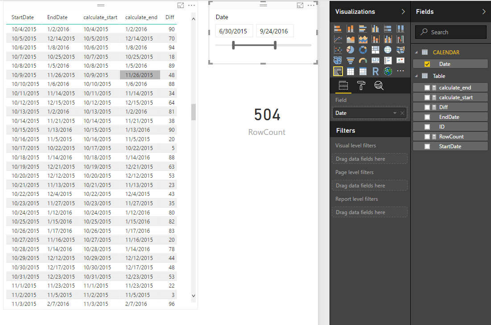Select the Area chart visualization

click(x=351, y=39)
